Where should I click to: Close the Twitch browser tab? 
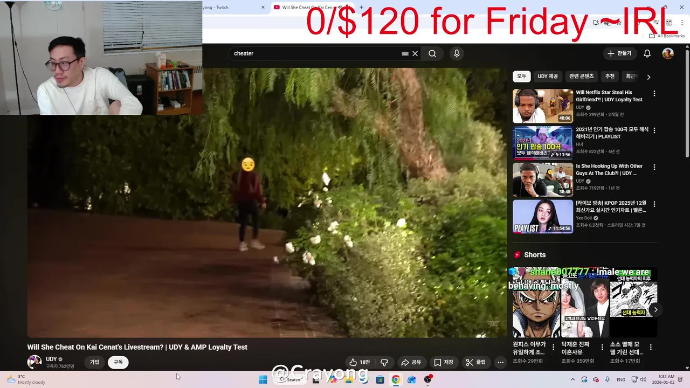(x=263, y=8)
